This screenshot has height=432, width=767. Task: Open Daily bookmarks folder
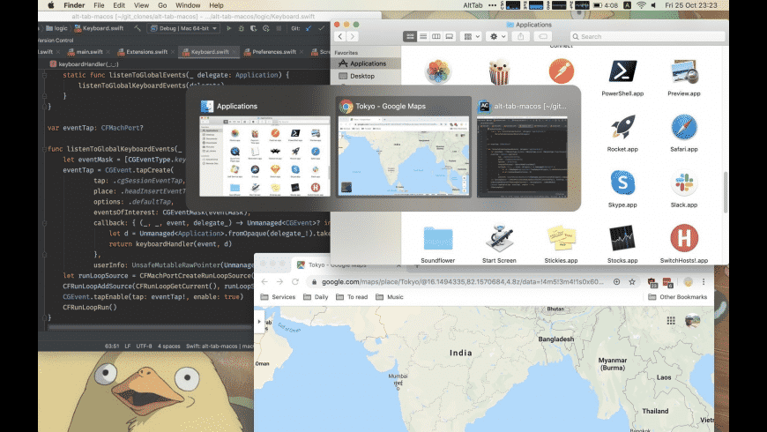tap(316, 297)
